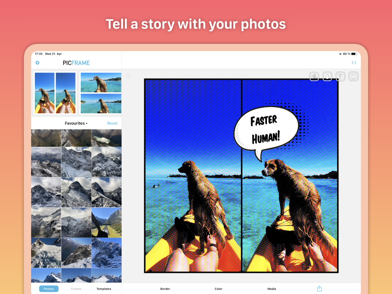Viewport: 392px width, 294px height.
Task: Open the water-drop effects tool
Action: click(x=327, y=76)
